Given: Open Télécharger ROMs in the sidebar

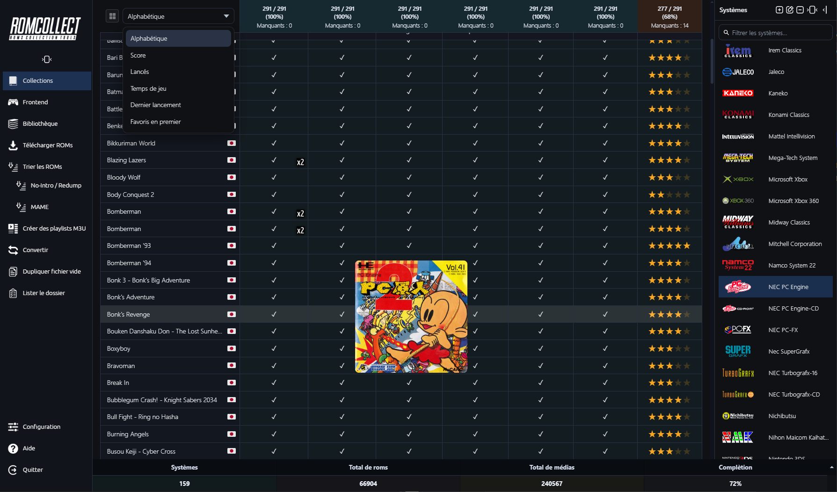Looking at the screenshot, I should pyautogui.click(x=47, y=145).
